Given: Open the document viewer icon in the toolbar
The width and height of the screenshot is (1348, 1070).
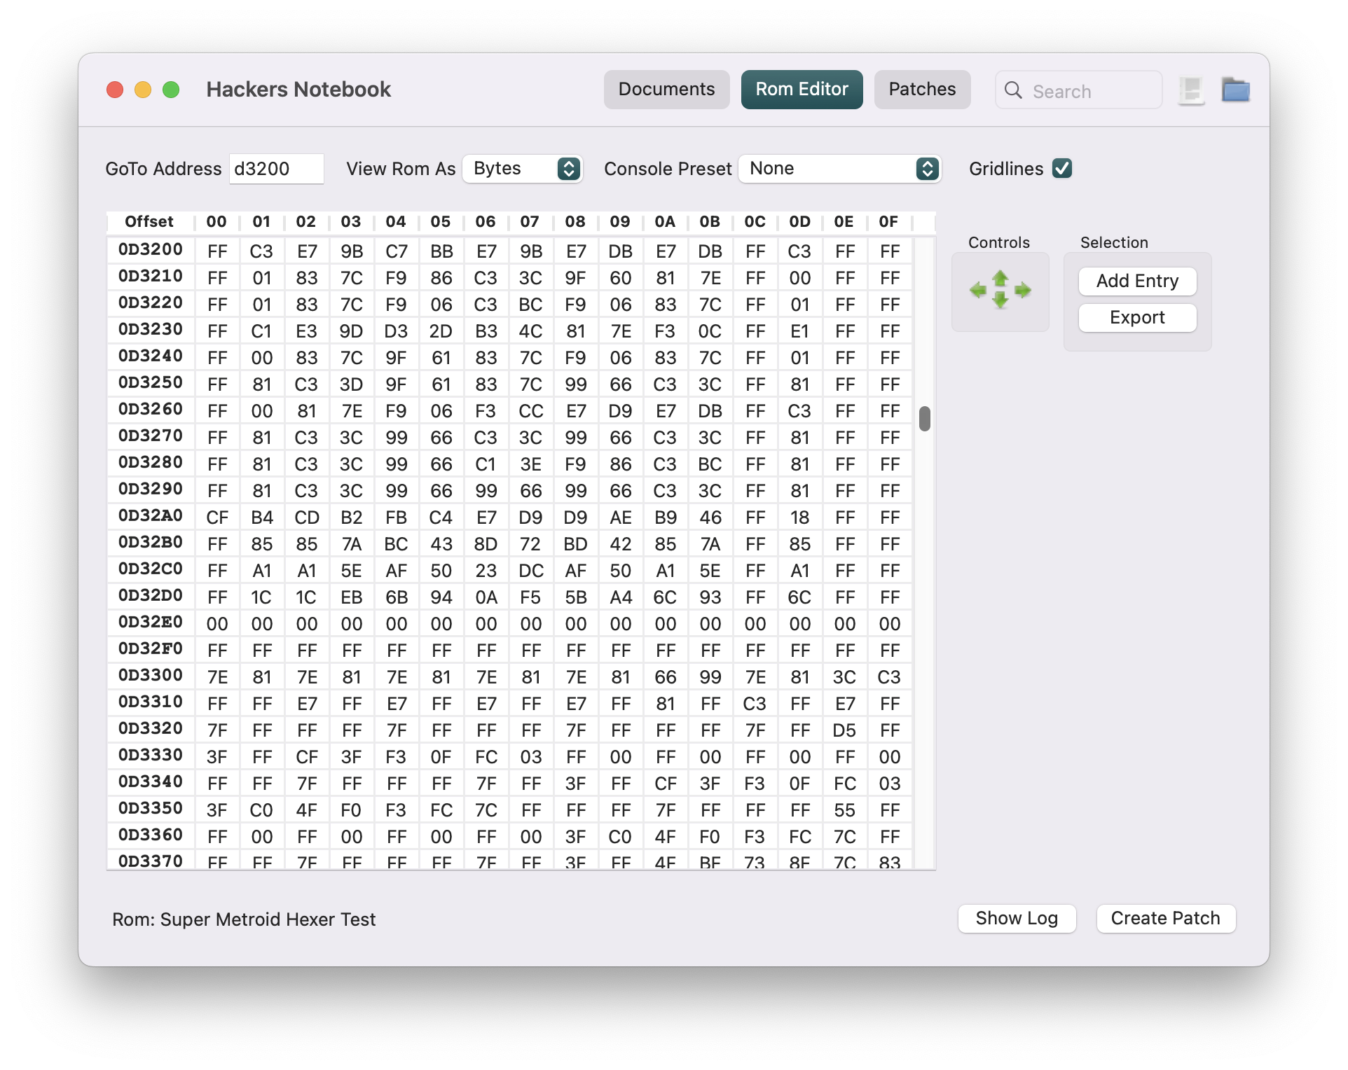Looking at the screenshot, I should [1191, 90].
